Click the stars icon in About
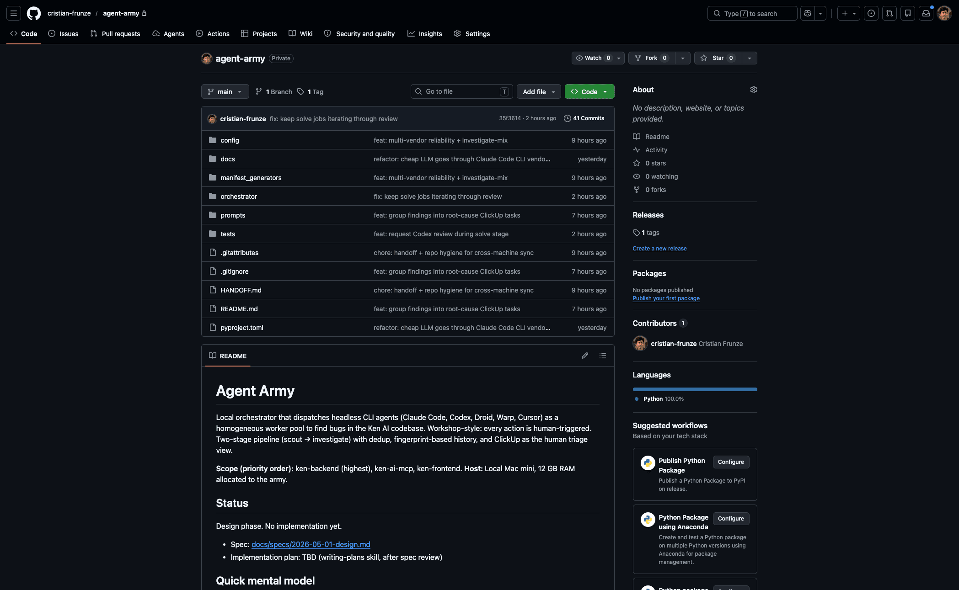The height and width of the screenshot is (590, 959). click(637, 163)
